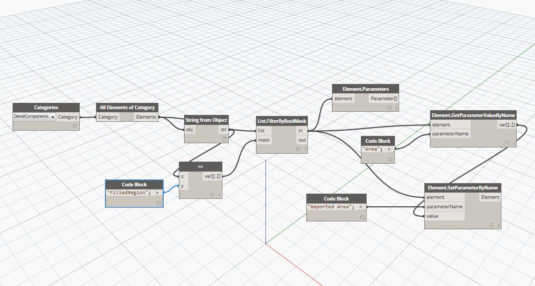535x286 pixels.
Task: Click the Parameter[] output port
Action: coord(384,99)
